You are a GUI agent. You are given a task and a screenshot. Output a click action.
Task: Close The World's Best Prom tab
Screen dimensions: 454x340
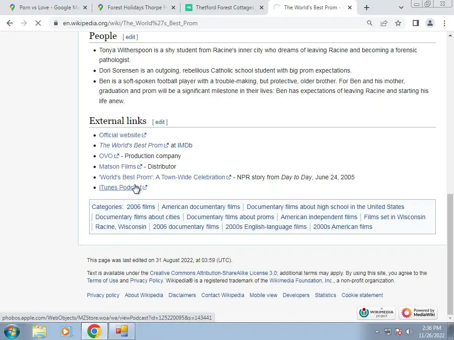[x=350, y=8]
